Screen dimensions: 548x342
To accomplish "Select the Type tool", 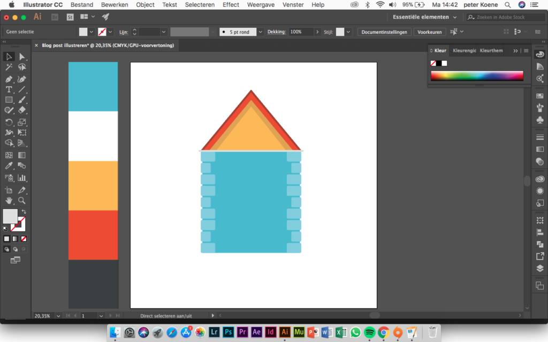I will click(9, 90).
